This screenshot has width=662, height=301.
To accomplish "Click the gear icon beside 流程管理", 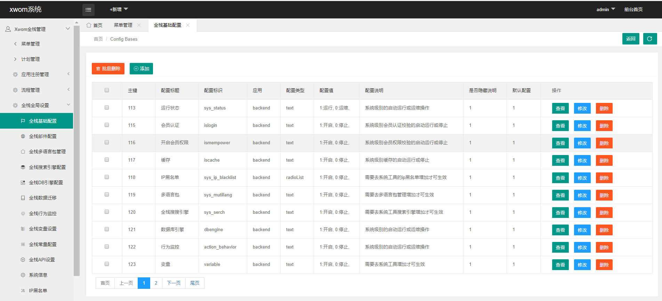I will tap(15, 90).
